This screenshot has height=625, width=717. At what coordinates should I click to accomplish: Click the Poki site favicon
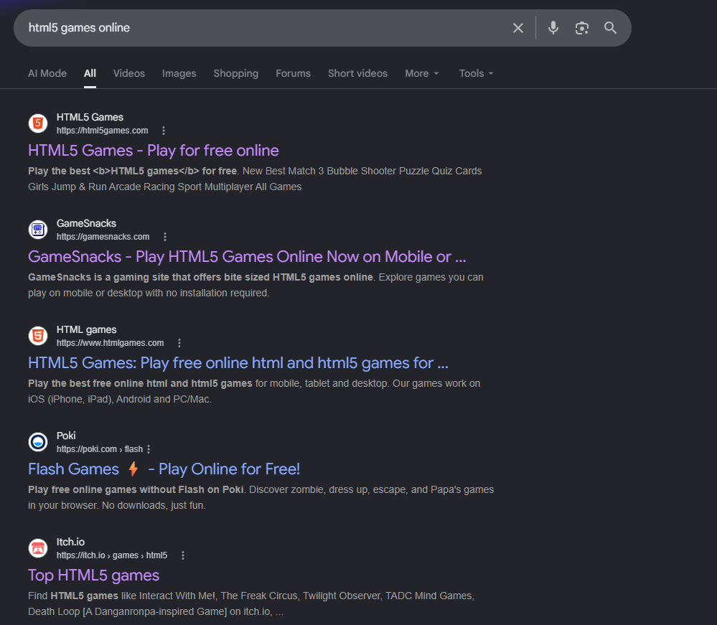(x=38, y=442)
